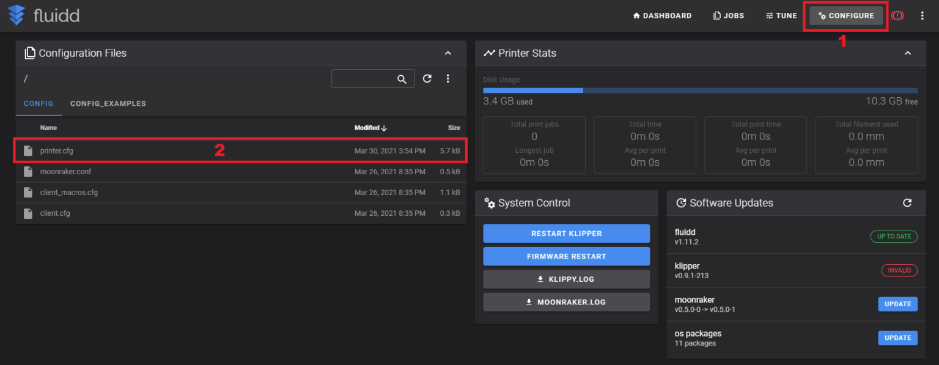Click the fluidd logo icon

16,15
